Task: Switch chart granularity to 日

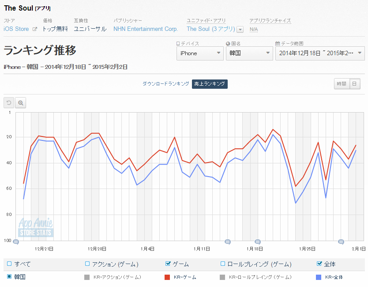Action: [355, 84]
